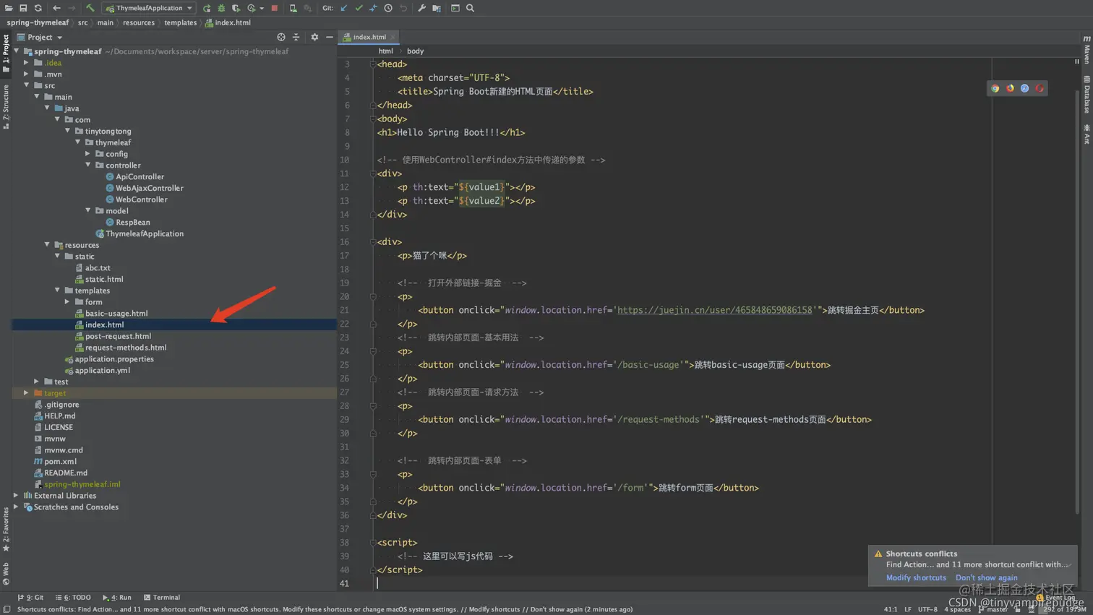Synchronize files with the refresh icon
The height and width of the screenshot is (615, 1093).
(38, 8)
